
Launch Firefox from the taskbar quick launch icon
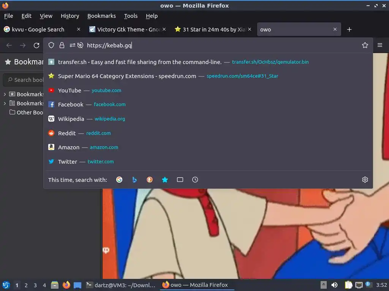(x=66, y=285)
